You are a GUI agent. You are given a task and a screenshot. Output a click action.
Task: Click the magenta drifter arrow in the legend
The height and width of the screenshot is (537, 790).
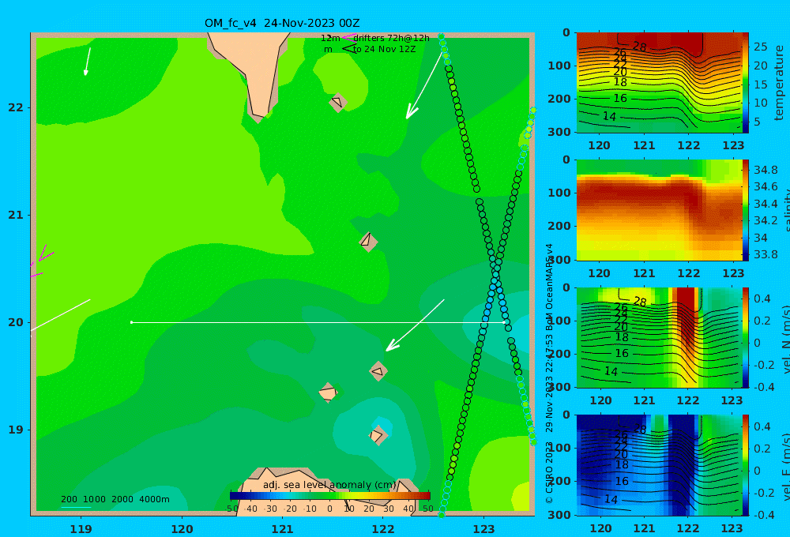click(x=348, y=38)
